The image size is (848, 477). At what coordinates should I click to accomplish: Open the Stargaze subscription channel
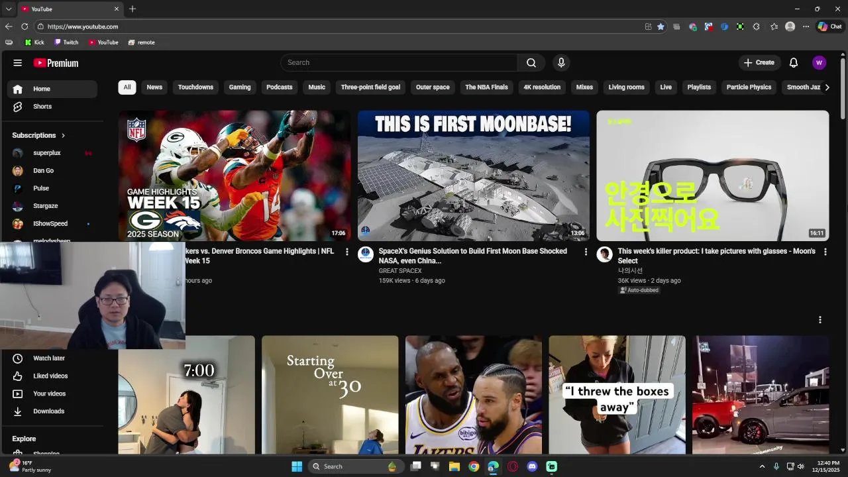coord(52,206)
